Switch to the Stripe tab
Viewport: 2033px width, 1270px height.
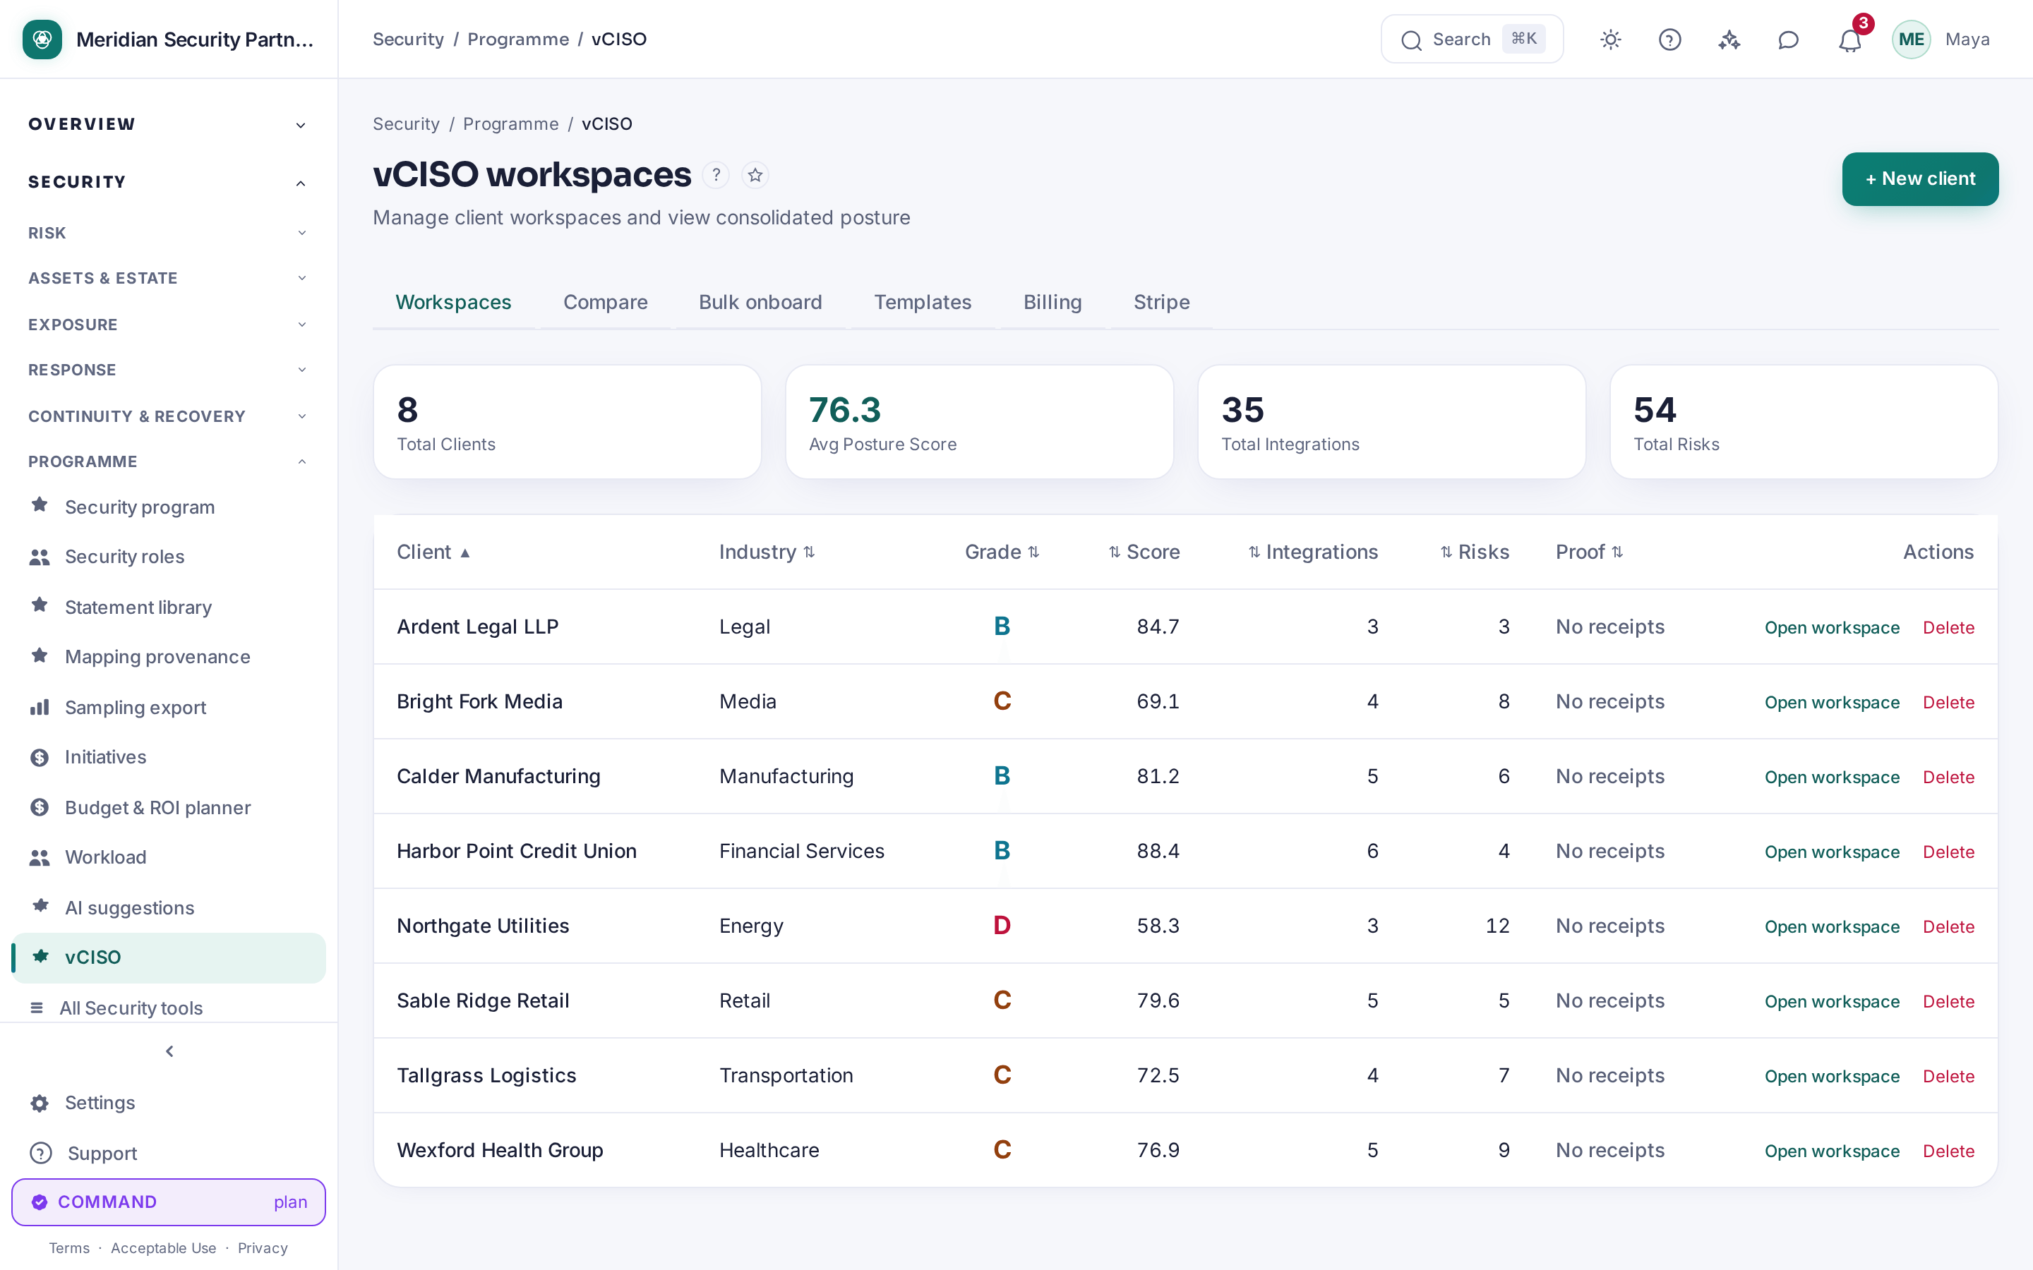point(1161,303)
